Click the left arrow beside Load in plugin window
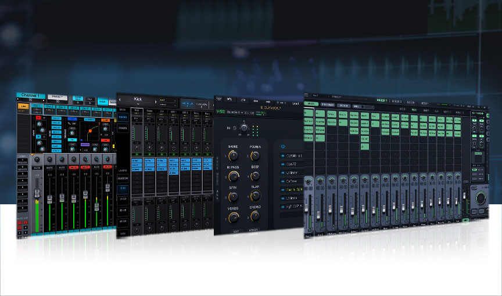 pos(256,101)
